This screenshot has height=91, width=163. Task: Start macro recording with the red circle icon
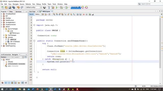[x=84, y=14]
